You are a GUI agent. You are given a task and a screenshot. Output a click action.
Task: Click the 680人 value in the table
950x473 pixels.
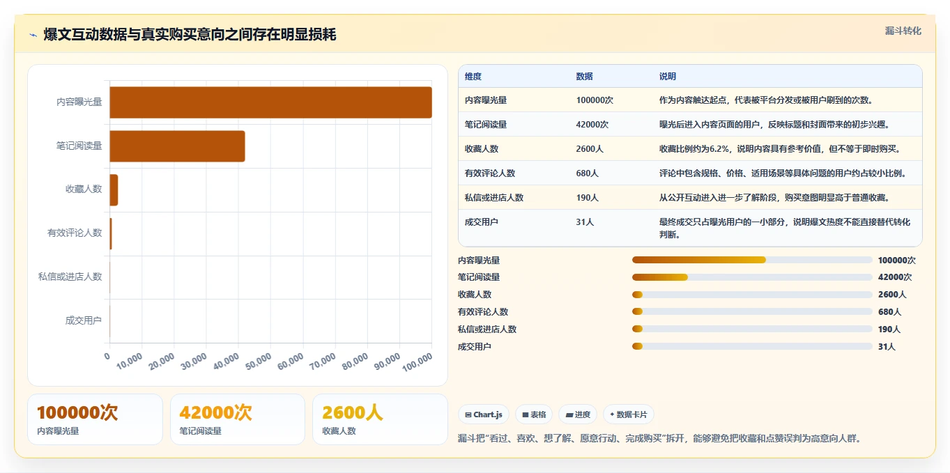point(588,173)
